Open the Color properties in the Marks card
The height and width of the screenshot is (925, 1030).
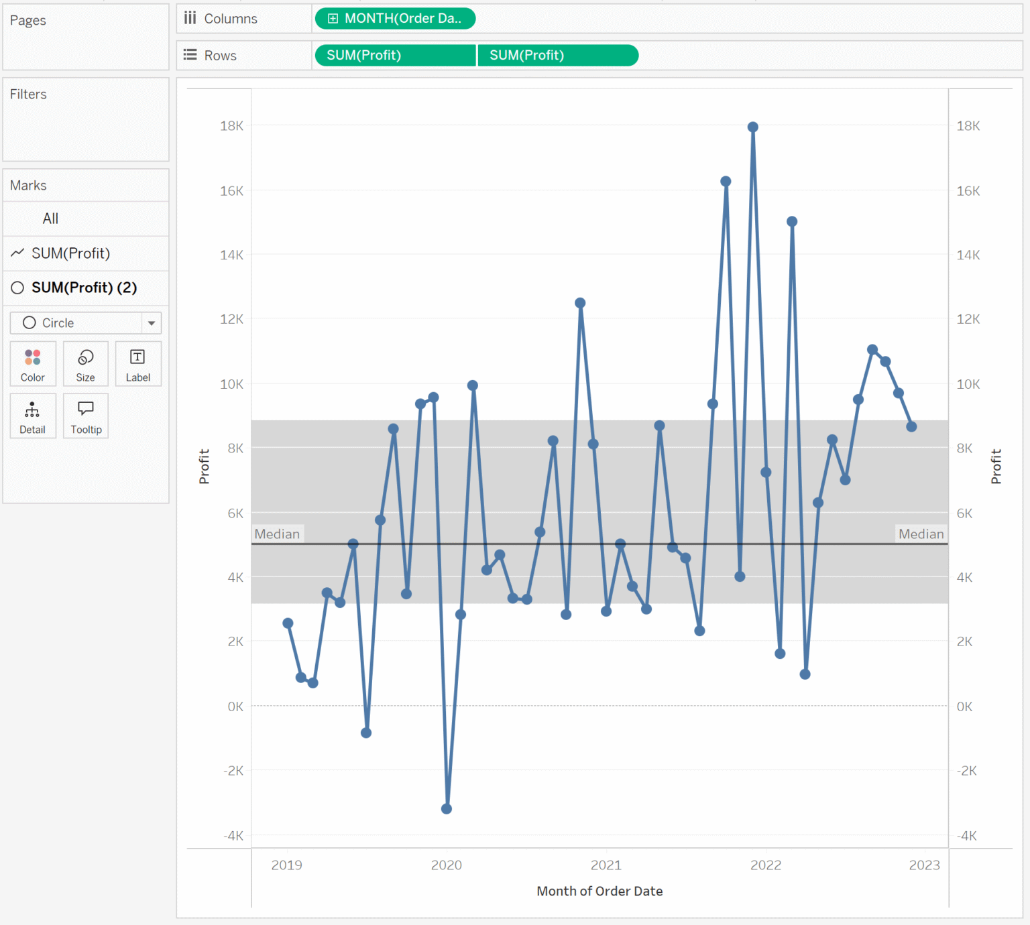click(32, 364)
